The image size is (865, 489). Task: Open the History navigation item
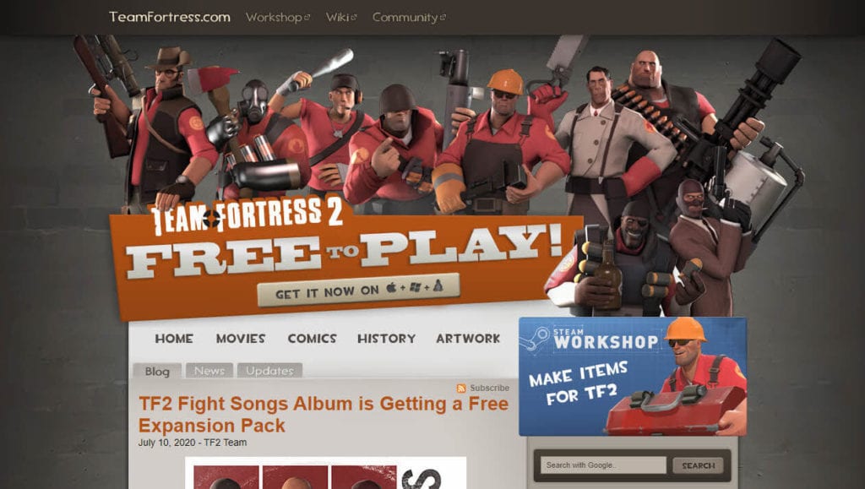pyautogui.click(x=386, y=339)
